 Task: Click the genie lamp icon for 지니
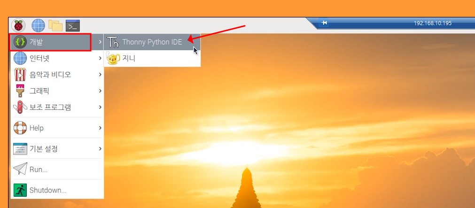pyautogui.click(x=113, y=58)
